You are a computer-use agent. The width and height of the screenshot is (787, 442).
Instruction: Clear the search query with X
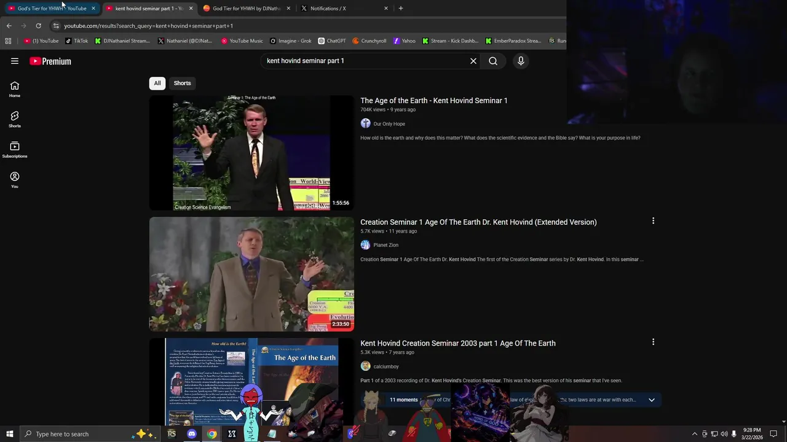point(473,61)
